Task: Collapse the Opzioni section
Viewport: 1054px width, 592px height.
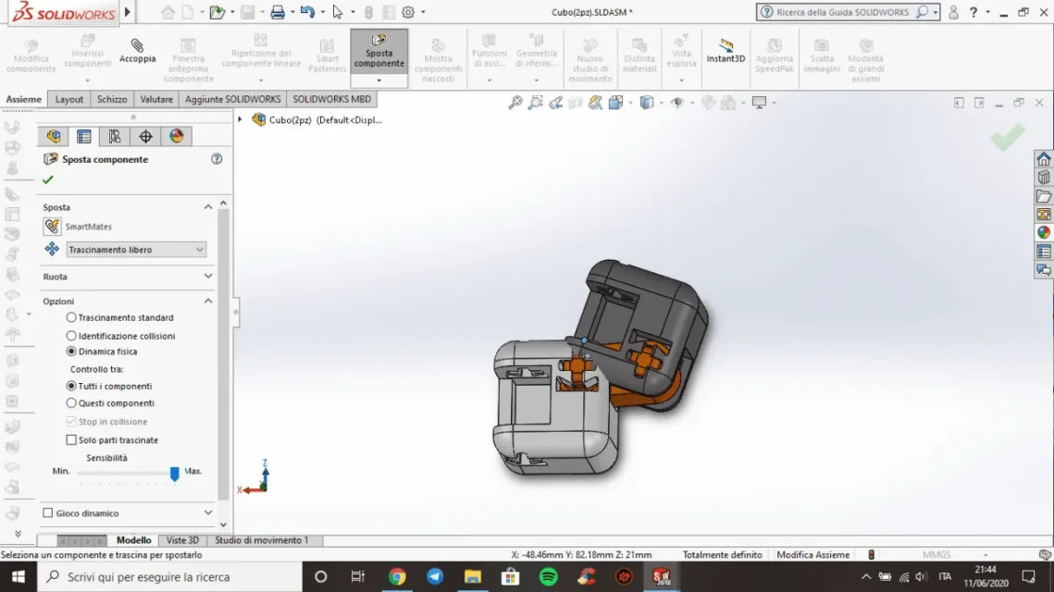Action: click(x=208, y=301)
